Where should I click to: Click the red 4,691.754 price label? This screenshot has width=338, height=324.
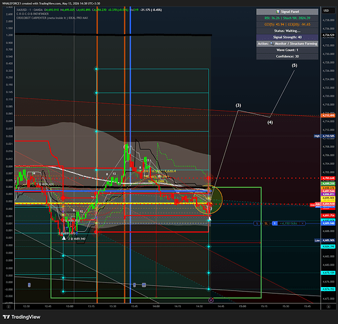pos(328,216)
